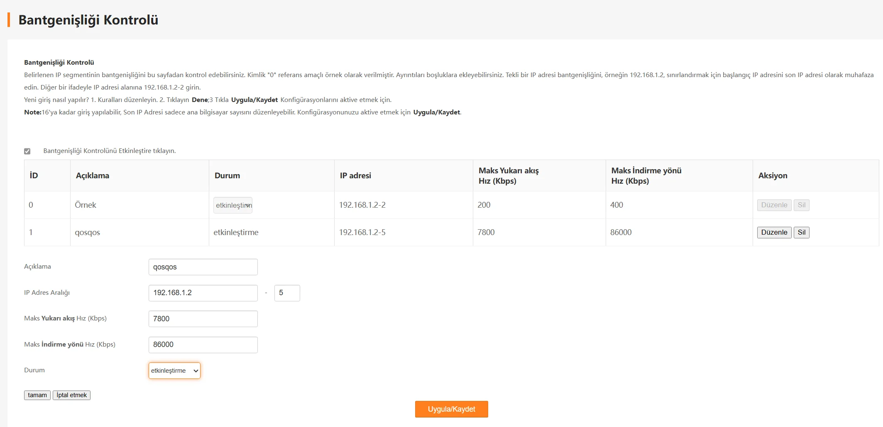The height and width of the screenshot is (427, 883).
Task: Click the IP Adres Aralığı start address field
Action: pos(203,293)
